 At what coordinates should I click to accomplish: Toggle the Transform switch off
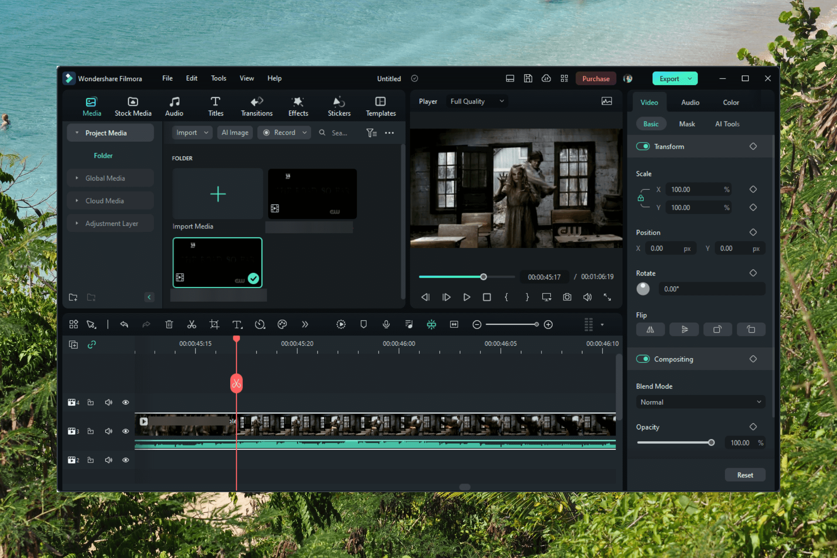643,146
